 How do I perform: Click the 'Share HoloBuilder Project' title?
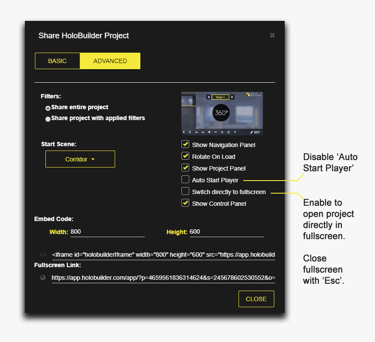(84, 36)
